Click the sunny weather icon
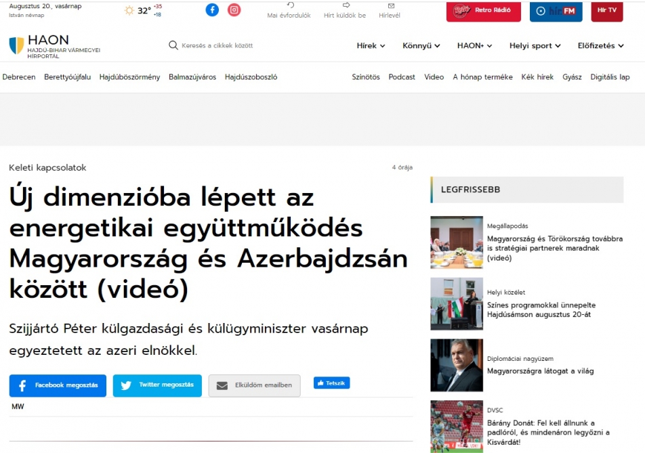Viewport: 645px width, 453px height. (129, 11)
